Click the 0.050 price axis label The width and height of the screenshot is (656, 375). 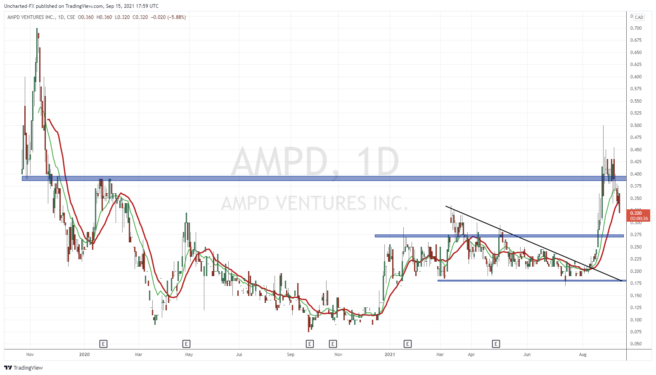coord(636,344)
